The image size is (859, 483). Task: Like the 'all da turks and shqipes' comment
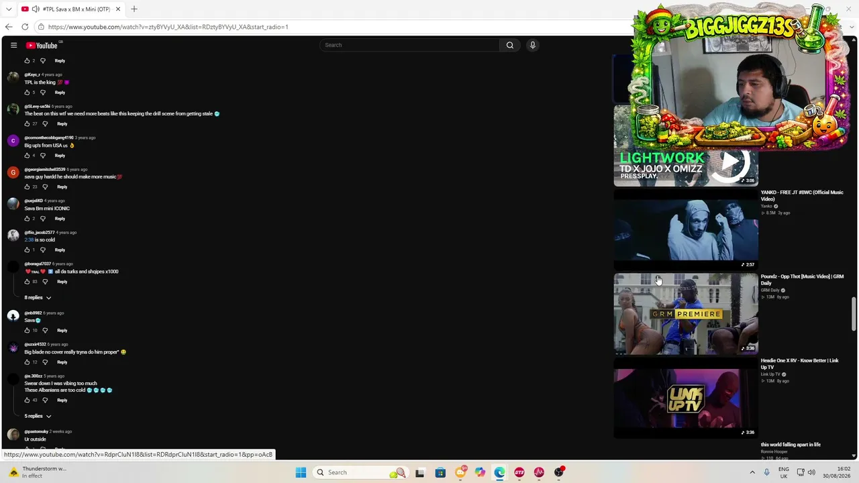click(x=28, y=282)
